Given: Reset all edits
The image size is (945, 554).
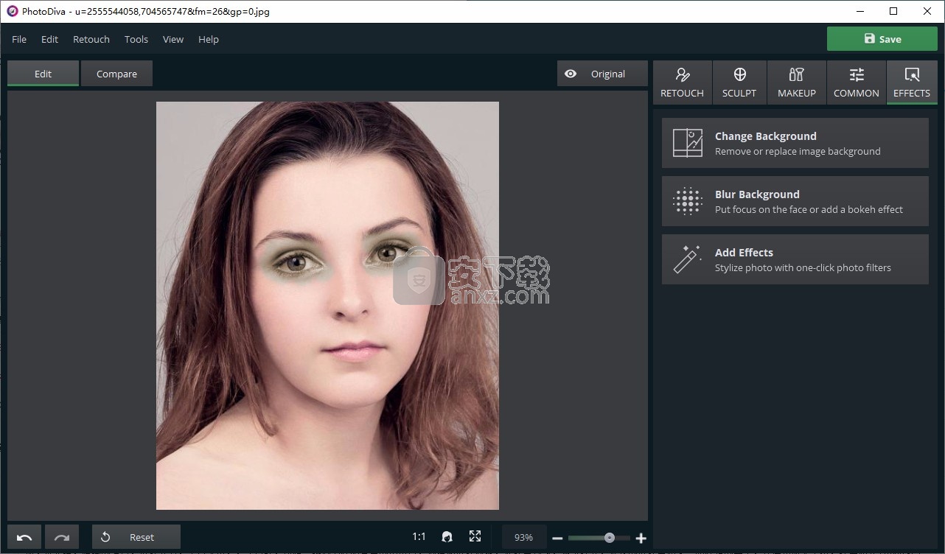Looking at the screenshot, I should (x=136, y=537).
